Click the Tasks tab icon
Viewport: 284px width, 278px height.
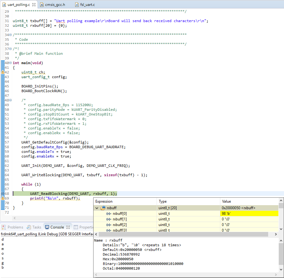click(x=29, y=227)
